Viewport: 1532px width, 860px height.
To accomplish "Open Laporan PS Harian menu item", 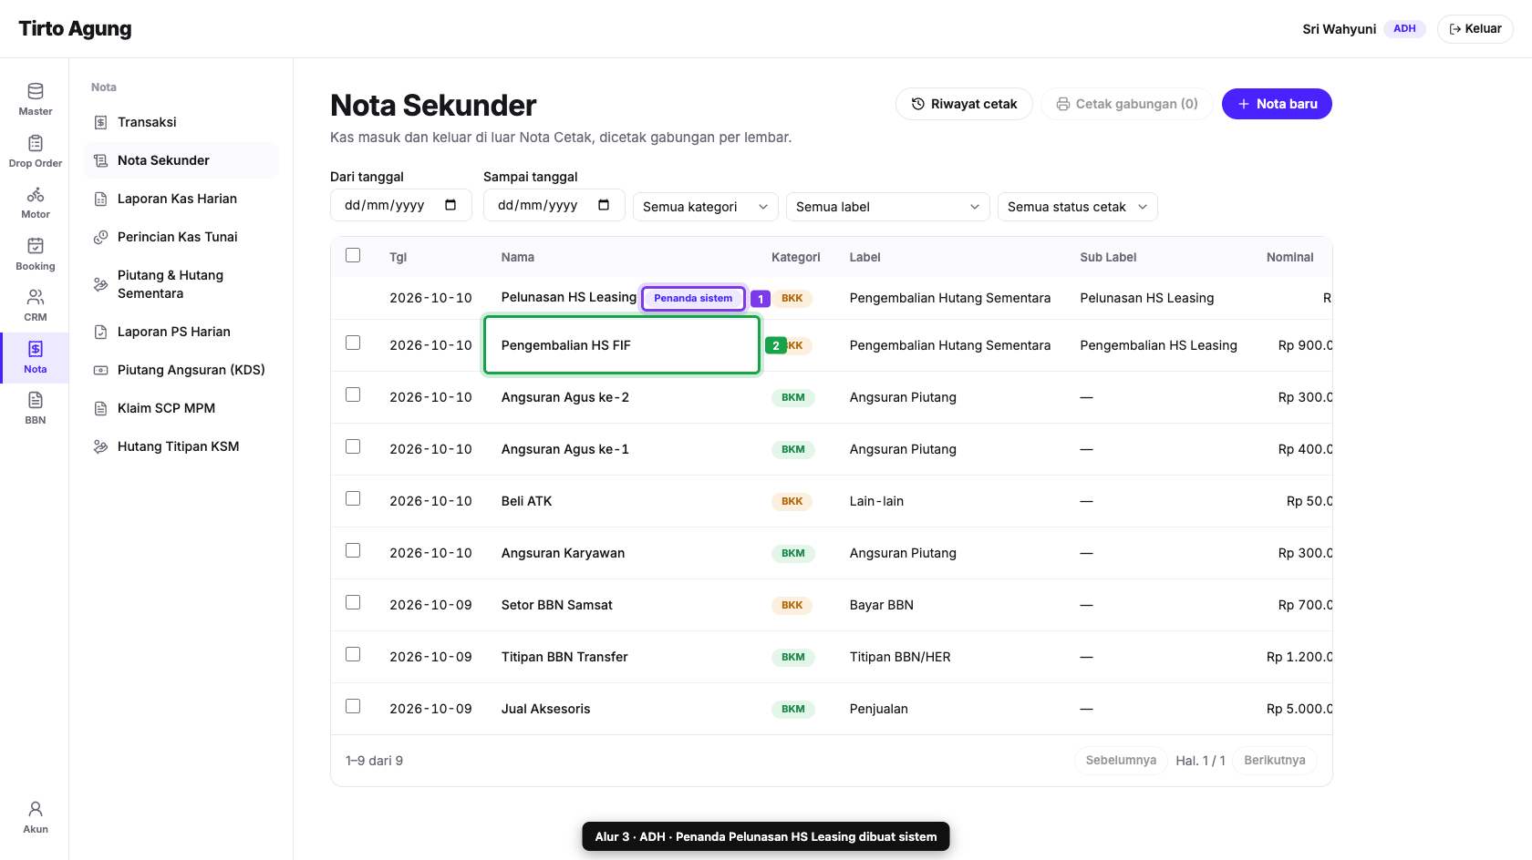I will pos(181,332).
